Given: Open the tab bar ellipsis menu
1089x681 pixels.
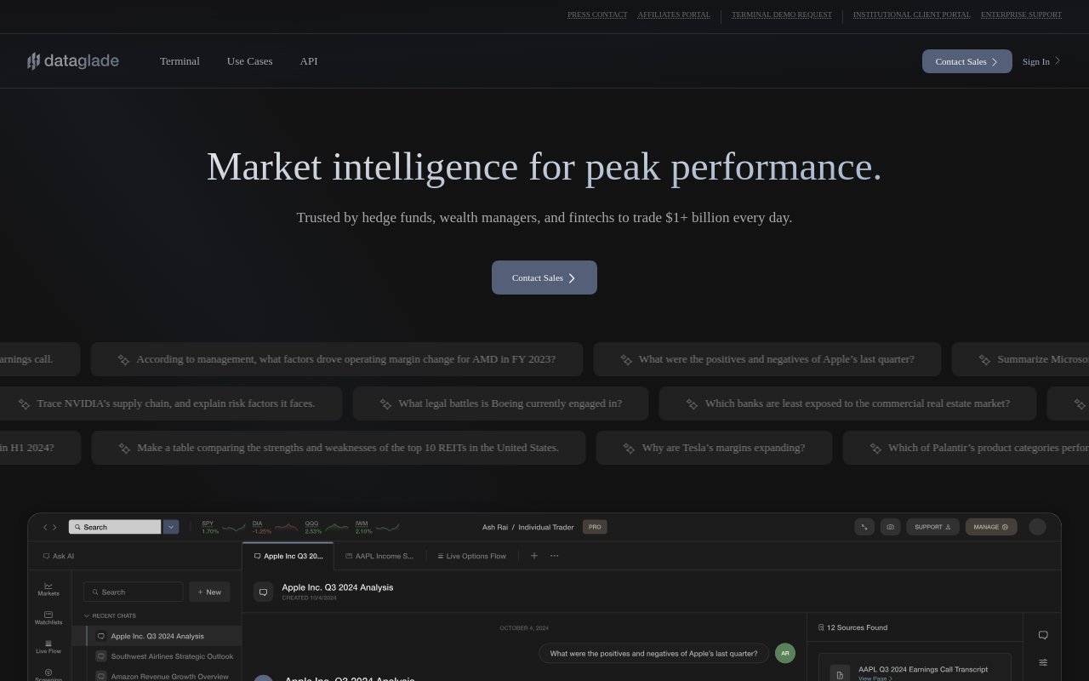Looking at the screenshot, I should click(x=555, y=556).
